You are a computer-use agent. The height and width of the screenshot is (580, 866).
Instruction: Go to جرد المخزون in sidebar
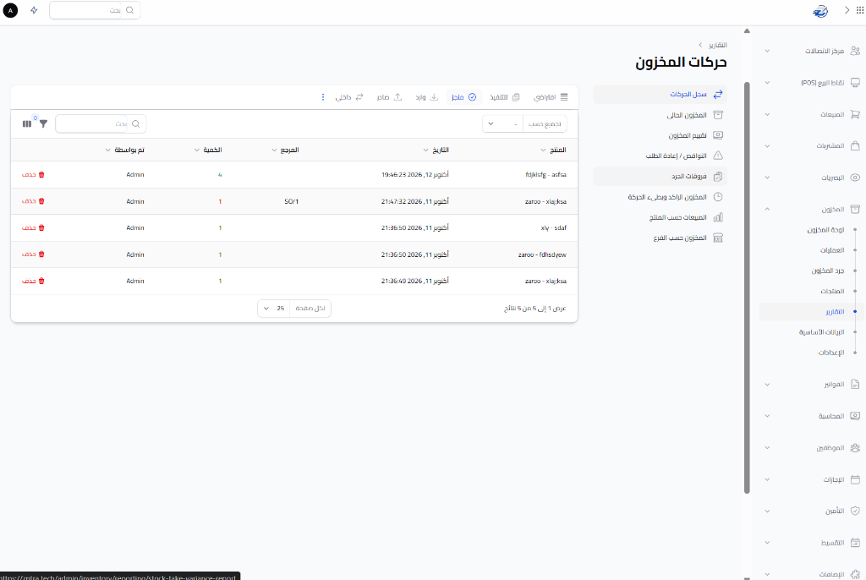point(827,271)
